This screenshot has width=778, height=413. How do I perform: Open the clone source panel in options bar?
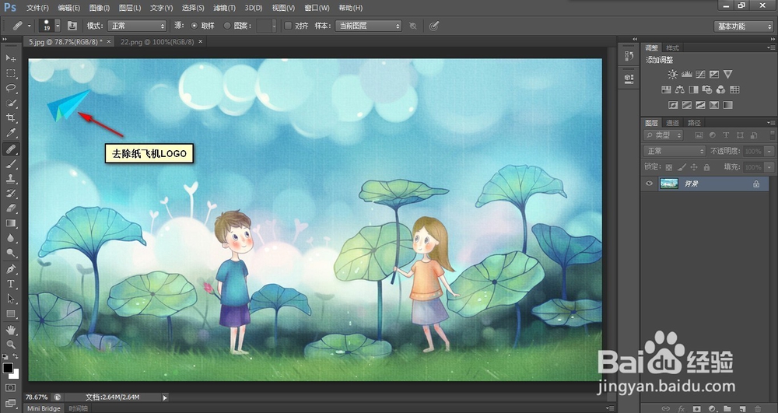pyautogui.click(x=72, y=26)
